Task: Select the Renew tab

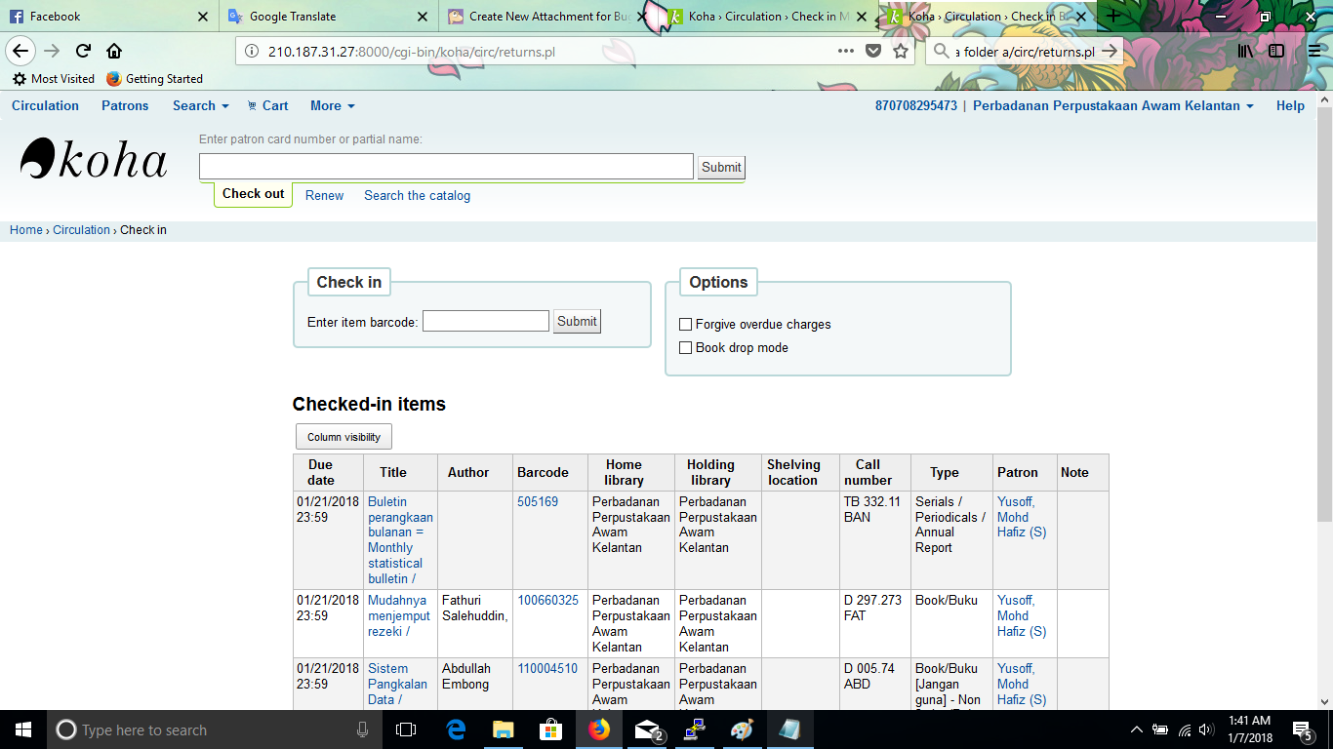Action: (x=324, y=195)
